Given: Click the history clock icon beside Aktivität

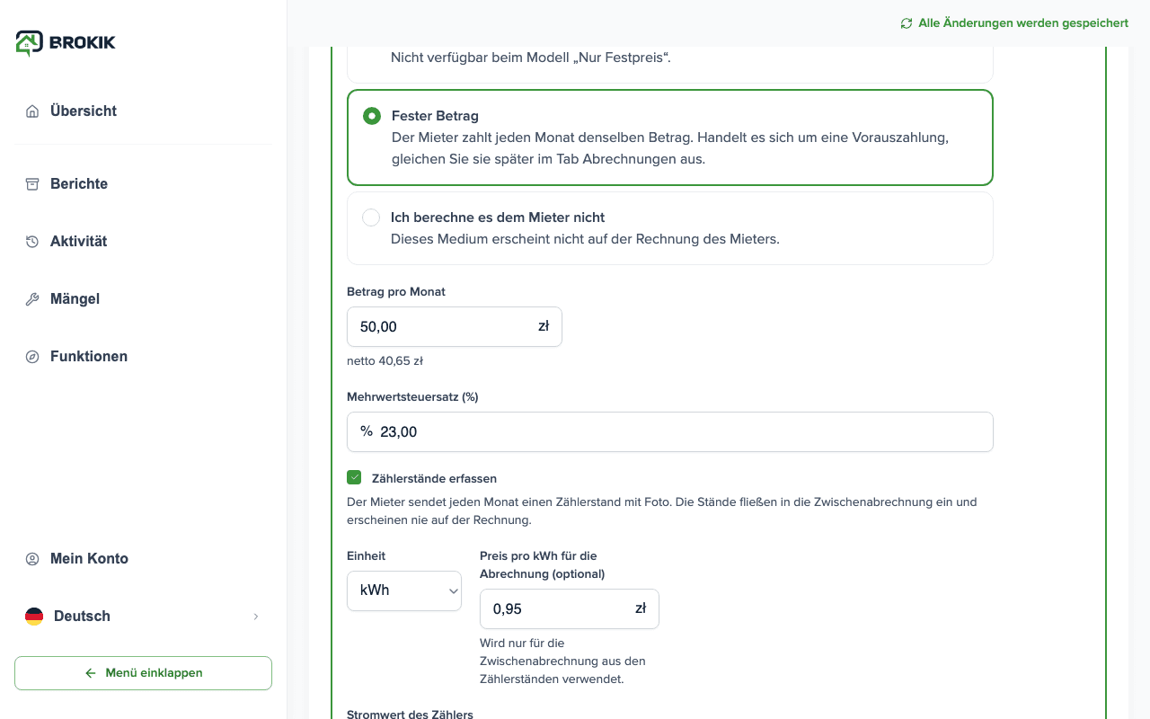Looking at the screenshot, I should tap(32, 242).
